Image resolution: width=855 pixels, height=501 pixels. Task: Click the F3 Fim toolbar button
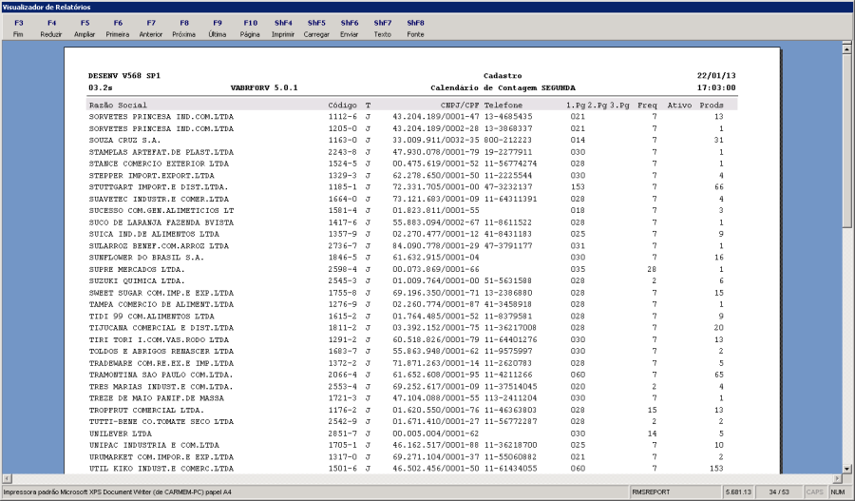click(x=19, y=29)
